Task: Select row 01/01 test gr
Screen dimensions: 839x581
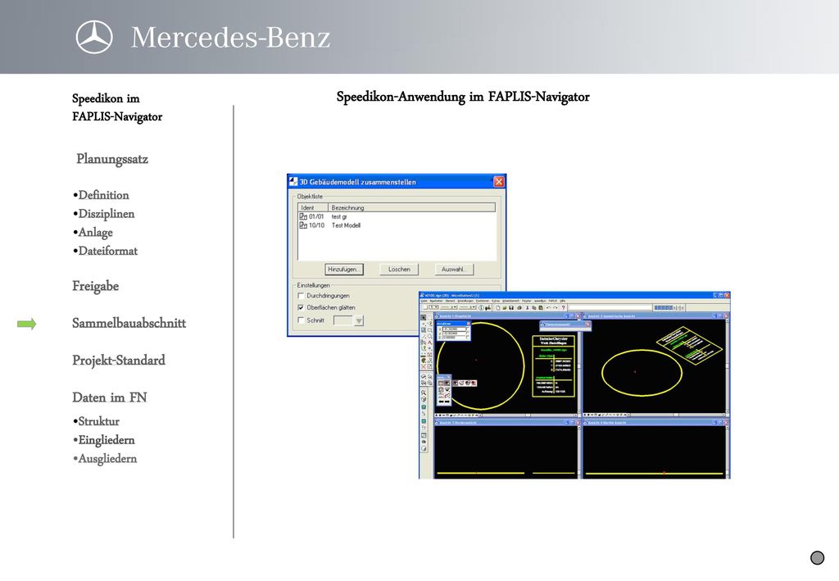Action: (397, 216)
